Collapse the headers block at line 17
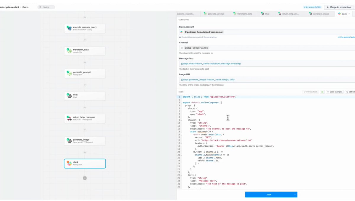This screenshot has height=201, width=355. (x=181, y=143)
